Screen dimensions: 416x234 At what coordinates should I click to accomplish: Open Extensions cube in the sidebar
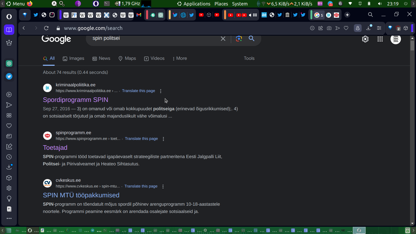tap(9, 178)
